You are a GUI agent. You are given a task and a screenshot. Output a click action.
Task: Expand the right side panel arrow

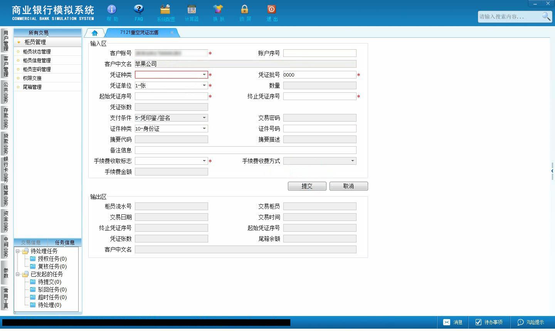coord(552,171)
